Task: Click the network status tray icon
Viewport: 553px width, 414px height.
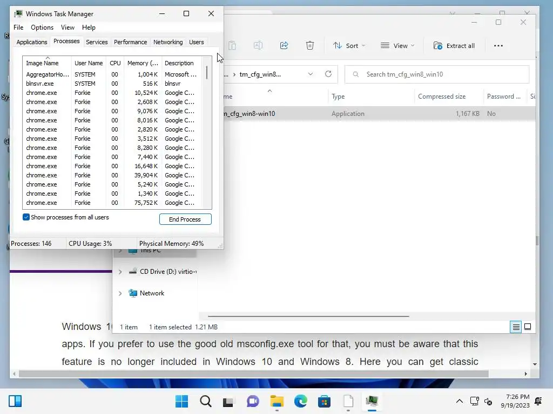Action: [x=474, y=401]
